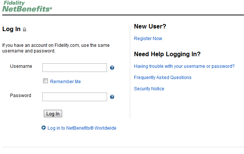Image resolution: width=244 pixels, height=154 pixels.
Task: Click the Username field label
Action: [x=21, y=66]
